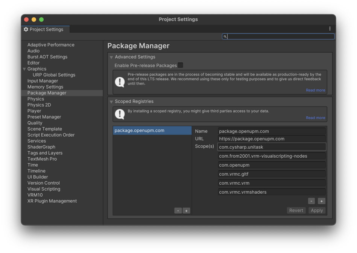Remove a scope with the minus button

(x=311, y=201)
